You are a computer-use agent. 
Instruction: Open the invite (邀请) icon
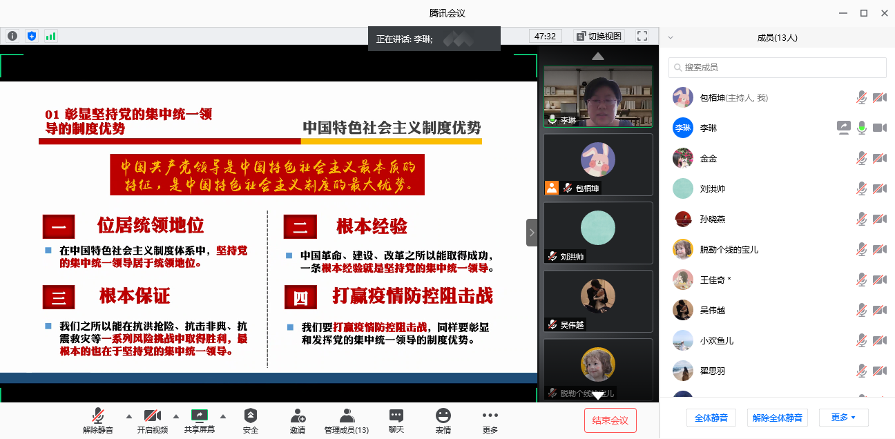click(x=298, y=416)
